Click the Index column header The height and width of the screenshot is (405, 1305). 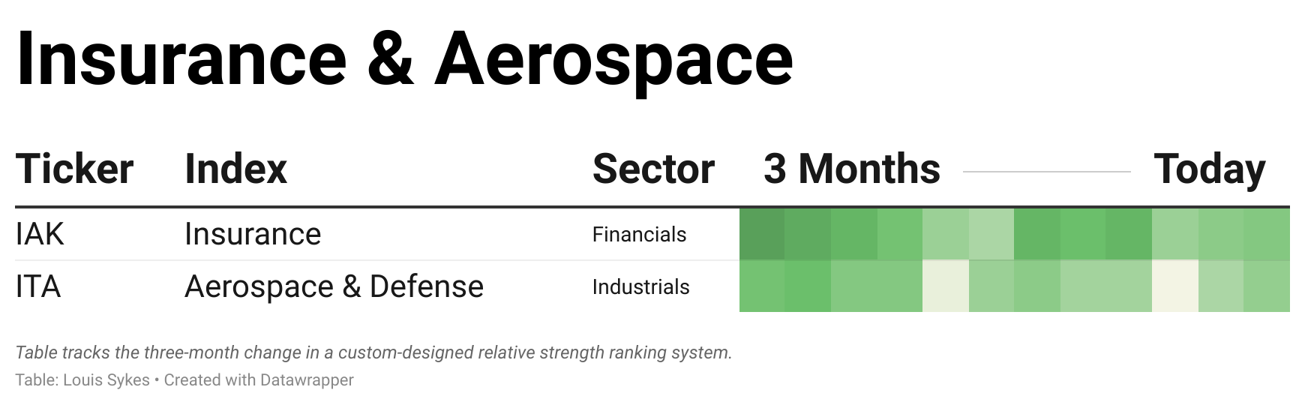235,169
